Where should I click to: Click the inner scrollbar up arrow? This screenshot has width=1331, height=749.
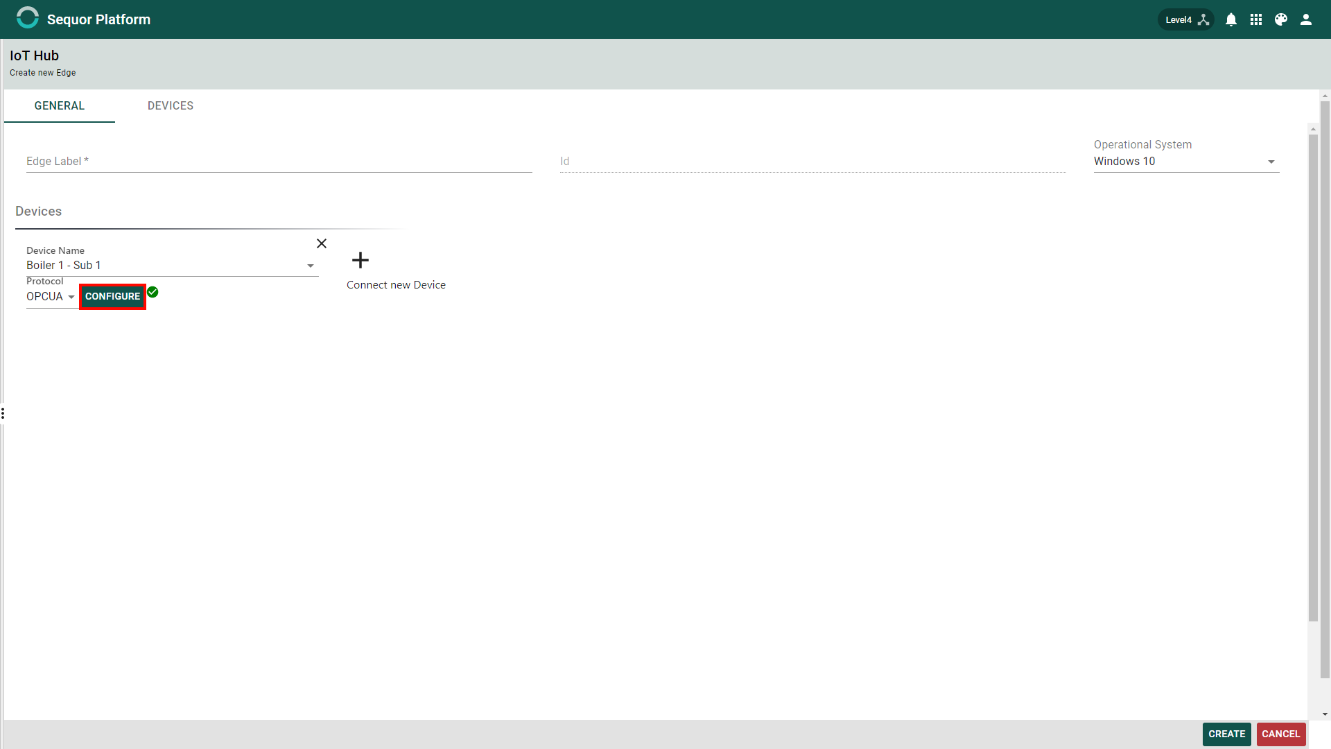[1313, 128]
